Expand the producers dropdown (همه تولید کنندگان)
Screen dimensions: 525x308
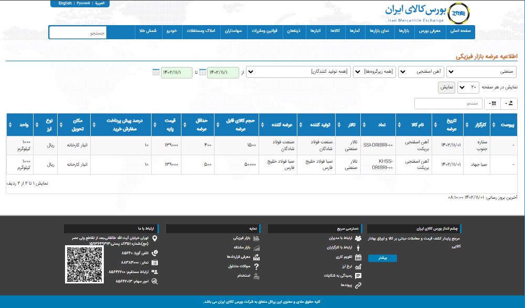point(298,72)
